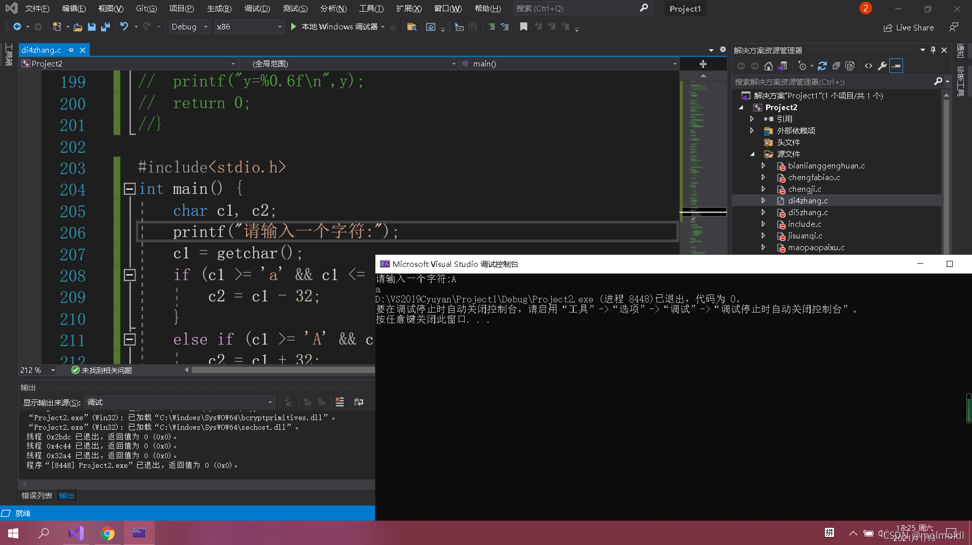
Task: Toggle a bookmark on current line
Action: pos(524,27)
